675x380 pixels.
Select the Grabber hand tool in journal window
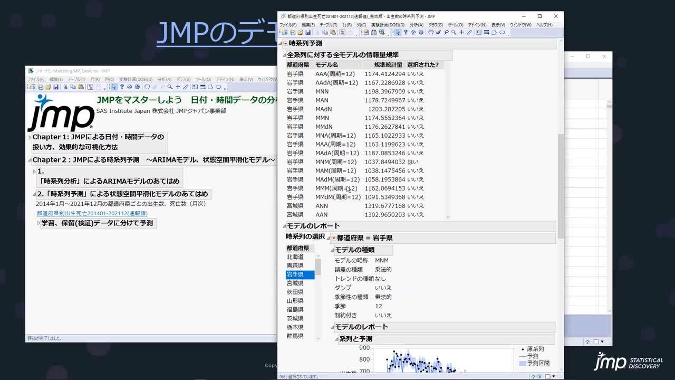(x=147, y=87)
